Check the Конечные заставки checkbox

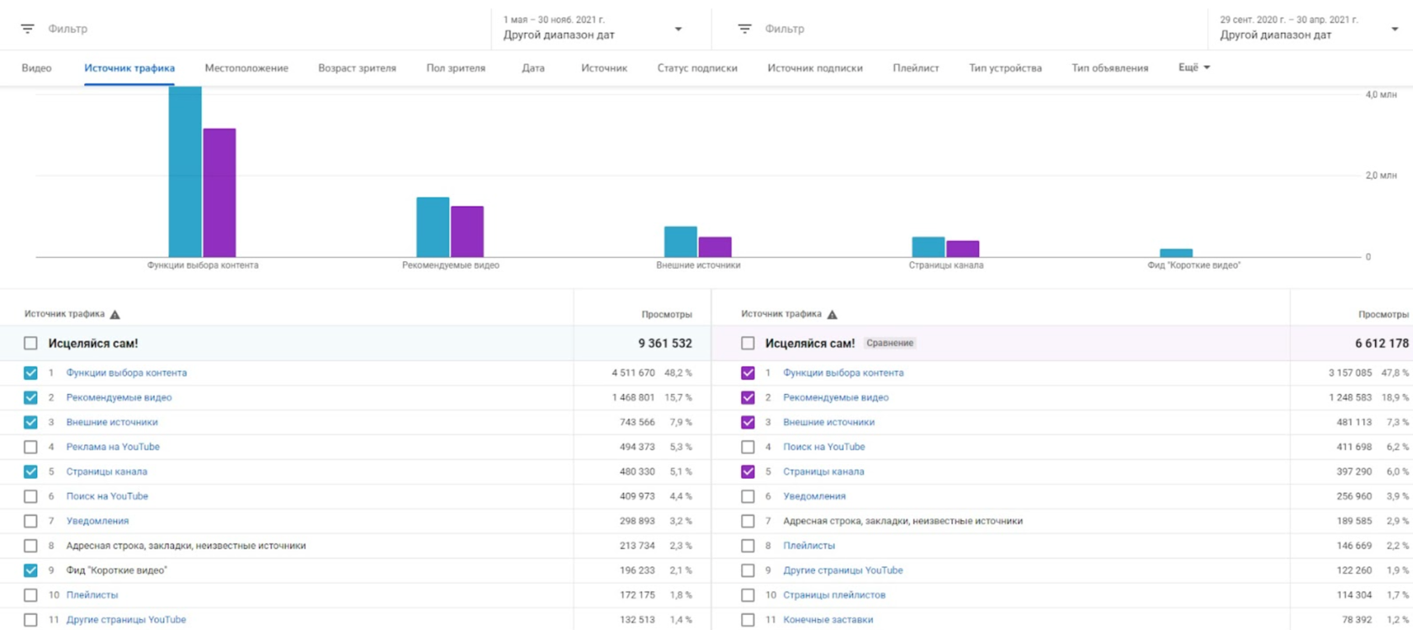[x=748, y=620]
